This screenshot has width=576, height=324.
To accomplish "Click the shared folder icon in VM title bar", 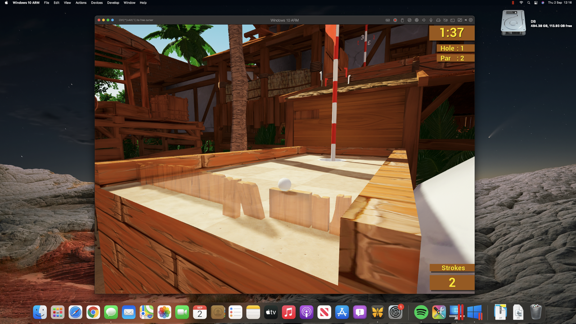I will pos(460,20).
